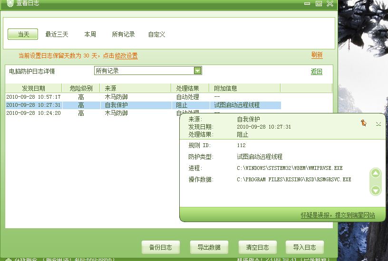Open the 自定义 tab

pyautogui.click(x=156, y=34)
